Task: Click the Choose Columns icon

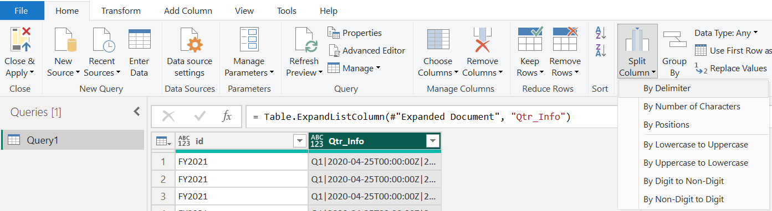Action: pos(438,40)
